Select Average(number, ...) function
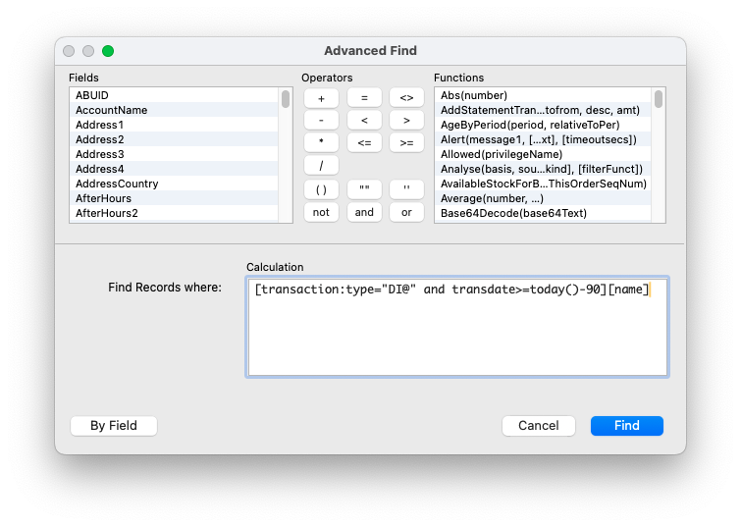 (x=492, y=198)
